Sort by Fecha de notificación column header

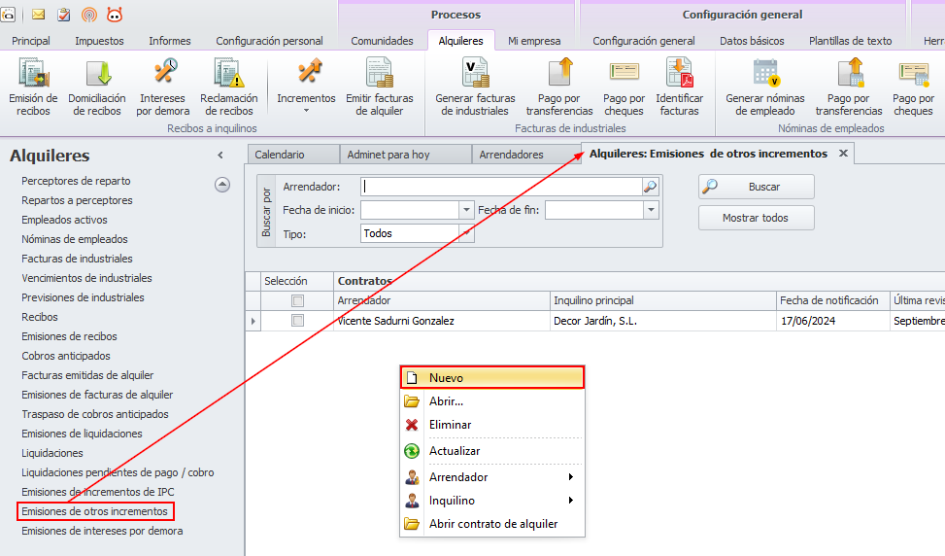point(833,300)
